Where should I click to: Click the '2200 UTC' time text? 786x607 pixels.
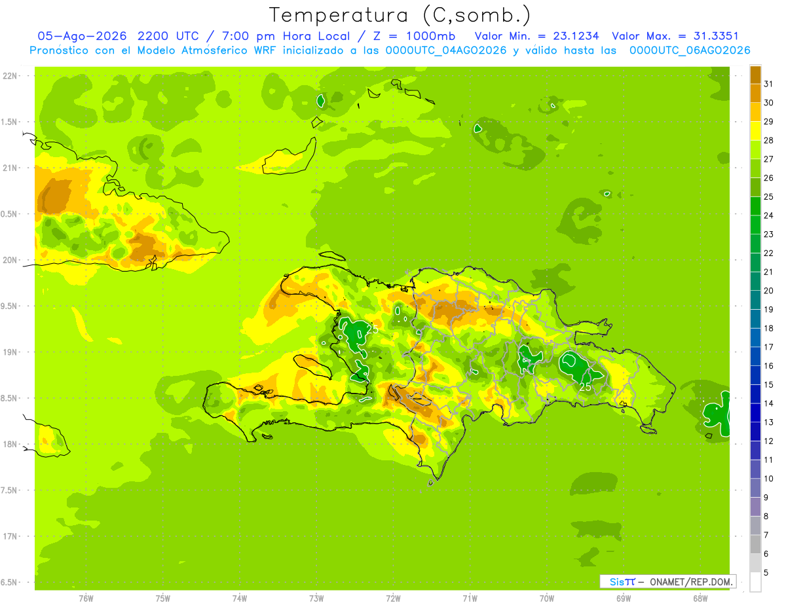click(x=168, y=36)
